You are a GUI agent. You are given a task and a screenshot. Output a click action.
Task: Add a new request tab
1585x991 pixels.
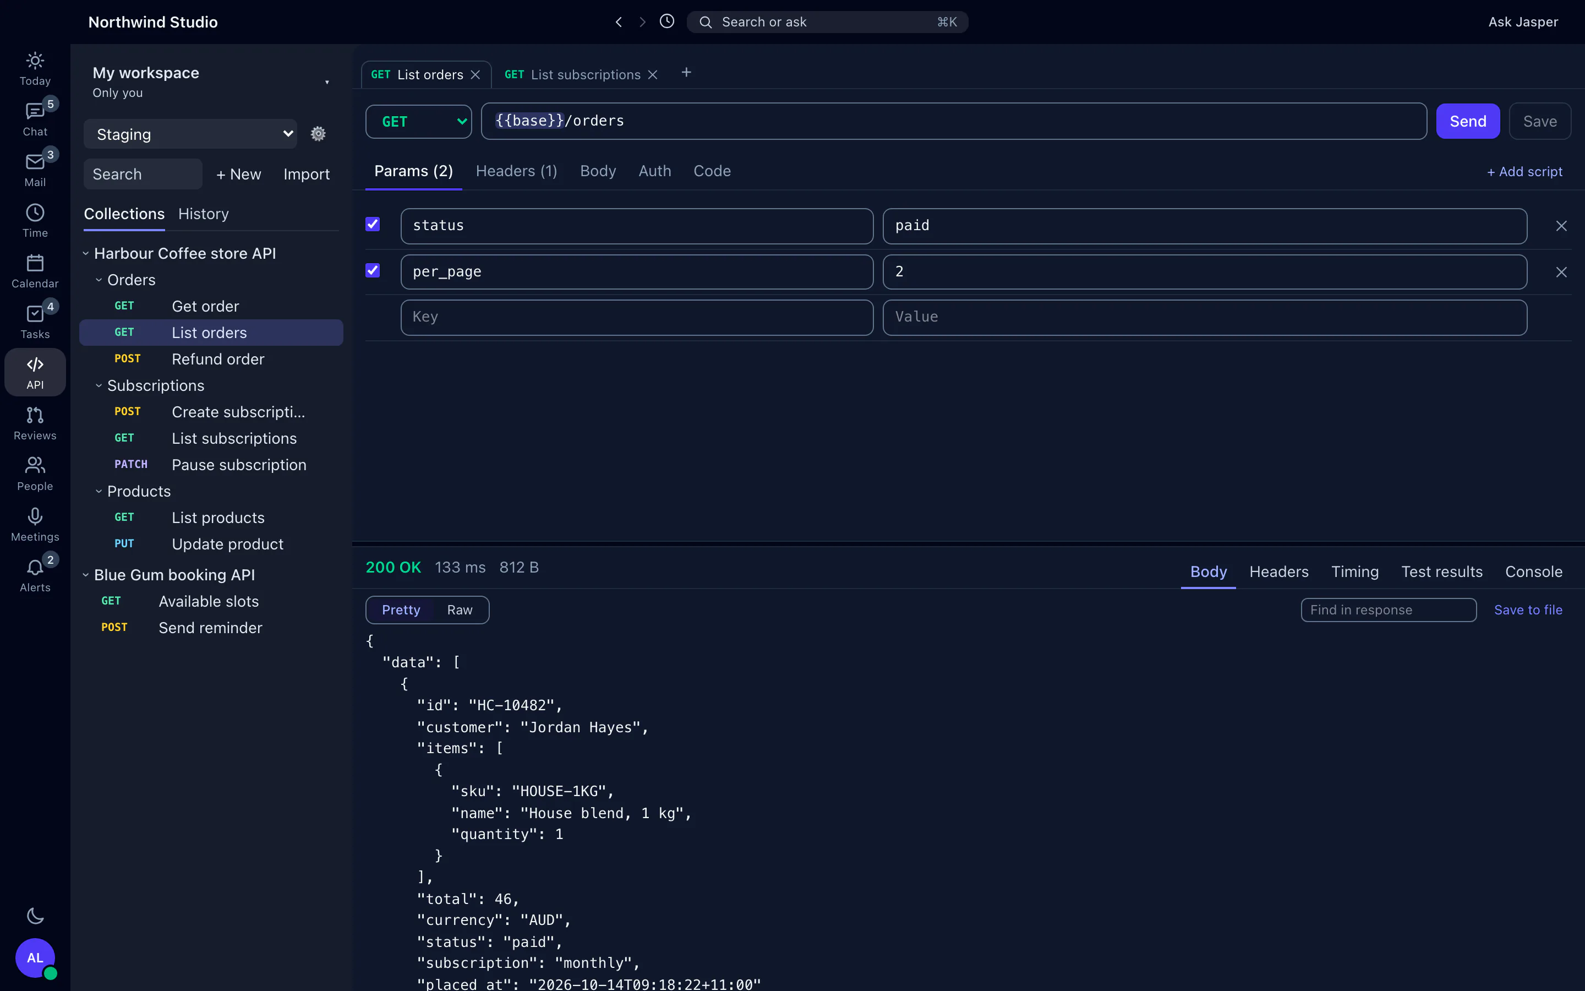686,73
